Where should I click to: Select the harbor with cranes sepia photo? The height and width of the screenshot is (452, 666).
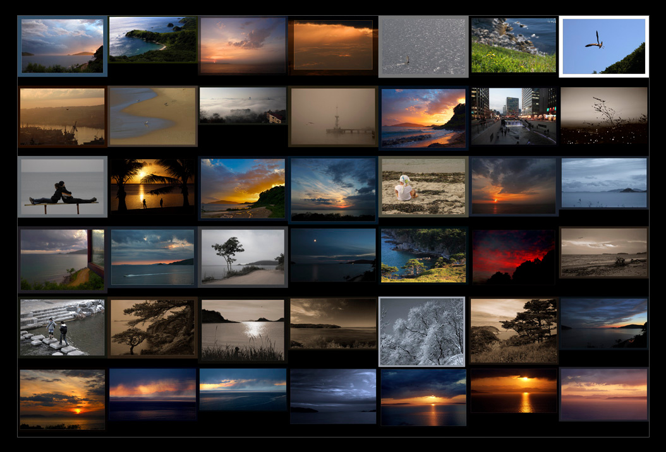pos(63,116)
